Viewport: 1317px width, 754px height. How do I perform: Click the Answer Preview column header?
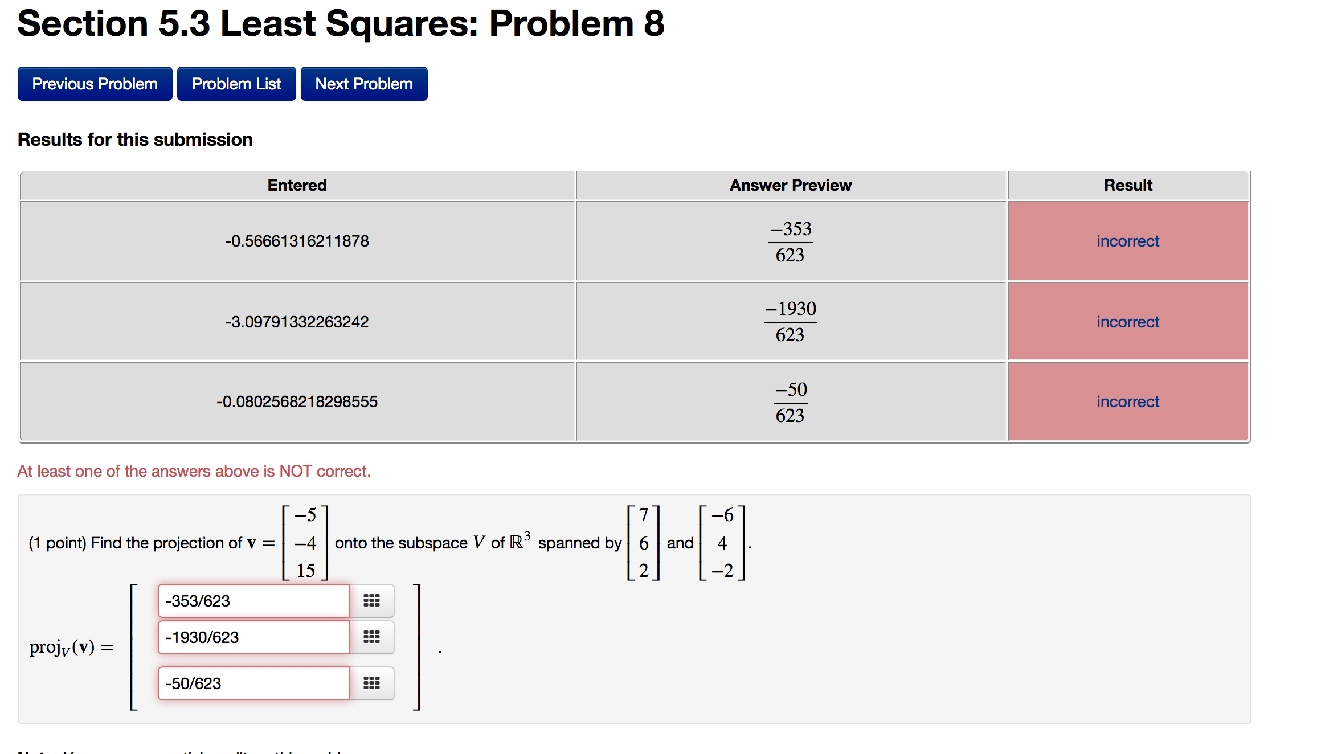[790, 185]
